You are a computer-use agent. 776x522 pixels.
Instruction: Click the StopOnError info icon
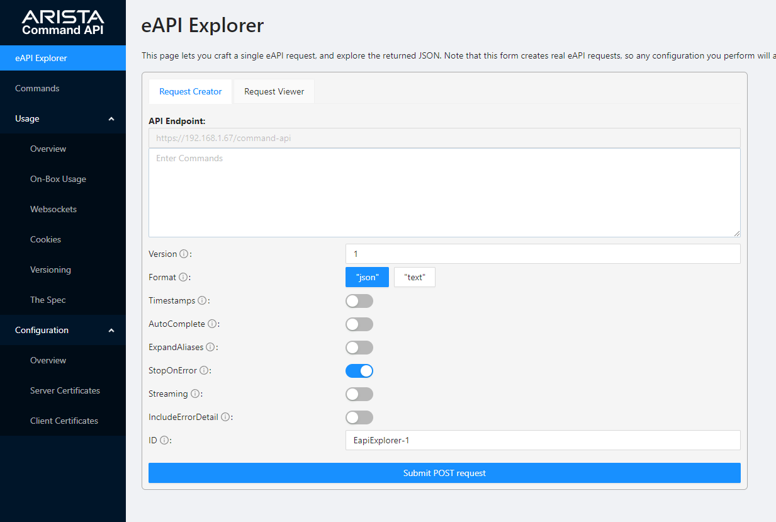coord(204,370)
